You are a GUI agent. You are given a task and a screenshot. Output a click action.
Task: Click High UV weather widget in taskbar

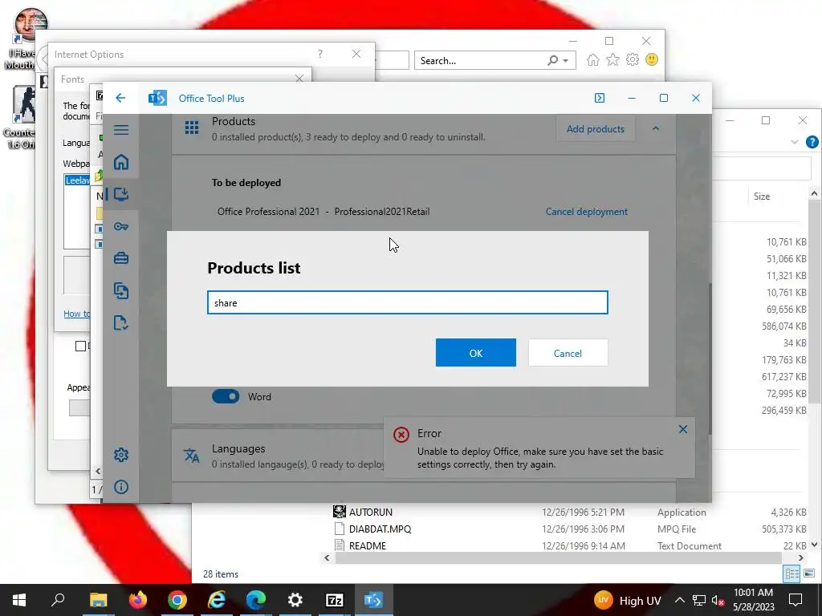[628, 600]
